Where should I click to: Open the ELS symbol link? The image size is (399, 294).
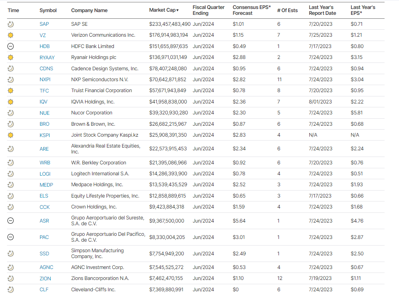pyautogui.click(x=44, y=196)
